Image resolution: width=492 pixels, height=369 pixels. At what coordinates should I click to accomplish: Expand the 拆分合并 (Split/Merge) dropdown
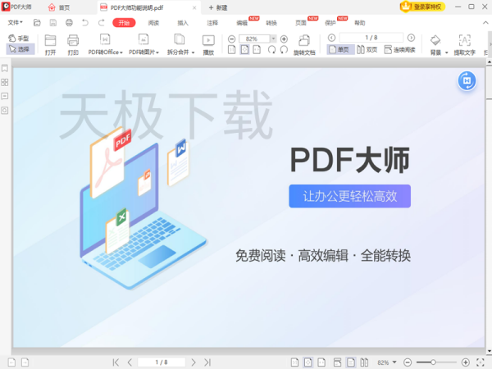tap(182, 52)
